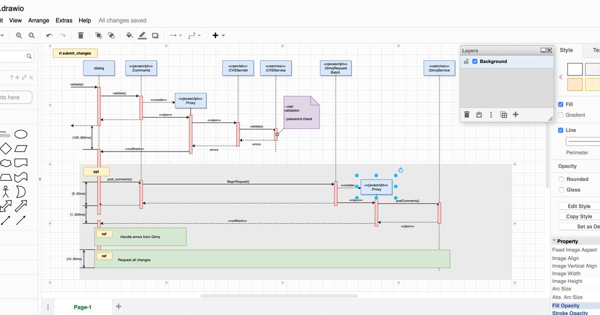Click the scratchpad help question mark
Image resolution: width=600 pixels, height=315 pixels.
tap(11, 77)
